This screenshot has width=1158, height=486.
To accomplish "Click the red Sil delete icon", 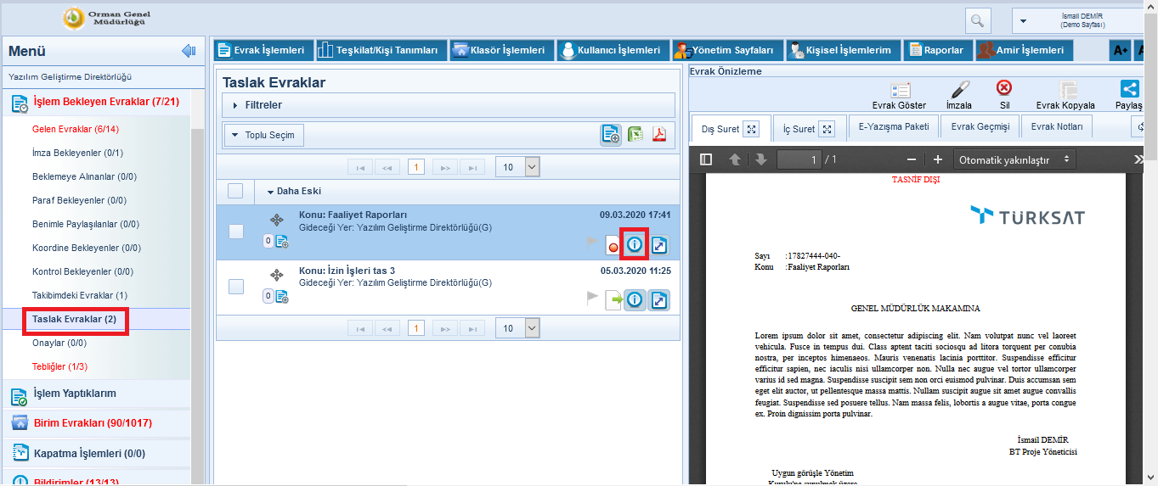I will click(1003, 88).
